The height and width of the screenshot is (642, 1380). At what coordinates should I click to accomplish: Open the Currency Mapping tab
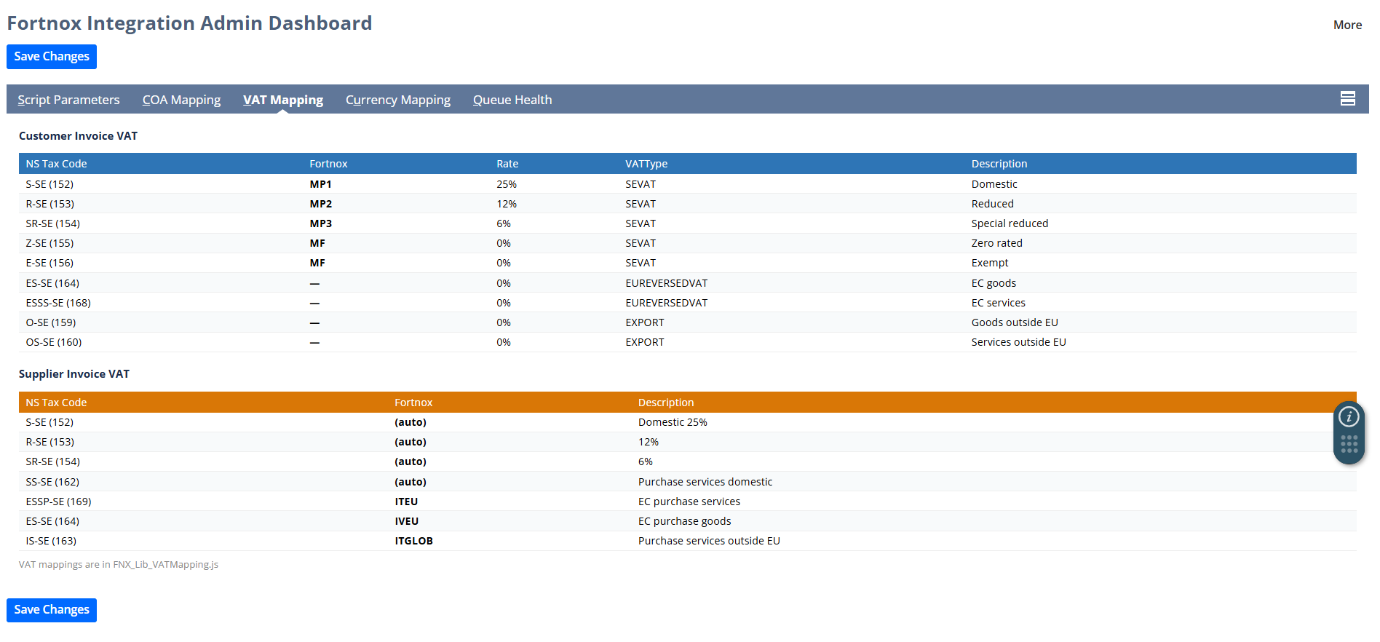coord(398,100)
